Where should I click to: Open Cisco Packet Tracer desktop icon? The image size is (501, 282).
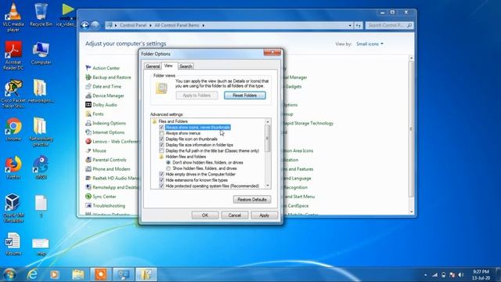tap(13, 94)
